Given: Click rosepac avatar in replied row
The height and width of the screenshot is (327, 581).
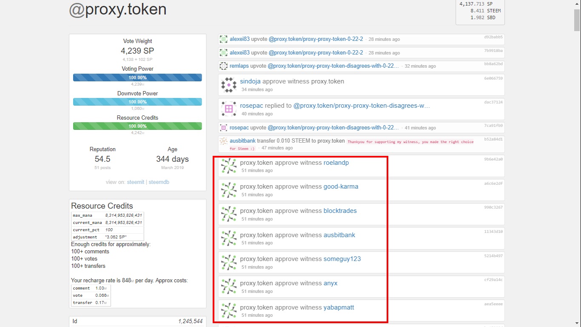Looking at the screenshot, I should [229, 109].
